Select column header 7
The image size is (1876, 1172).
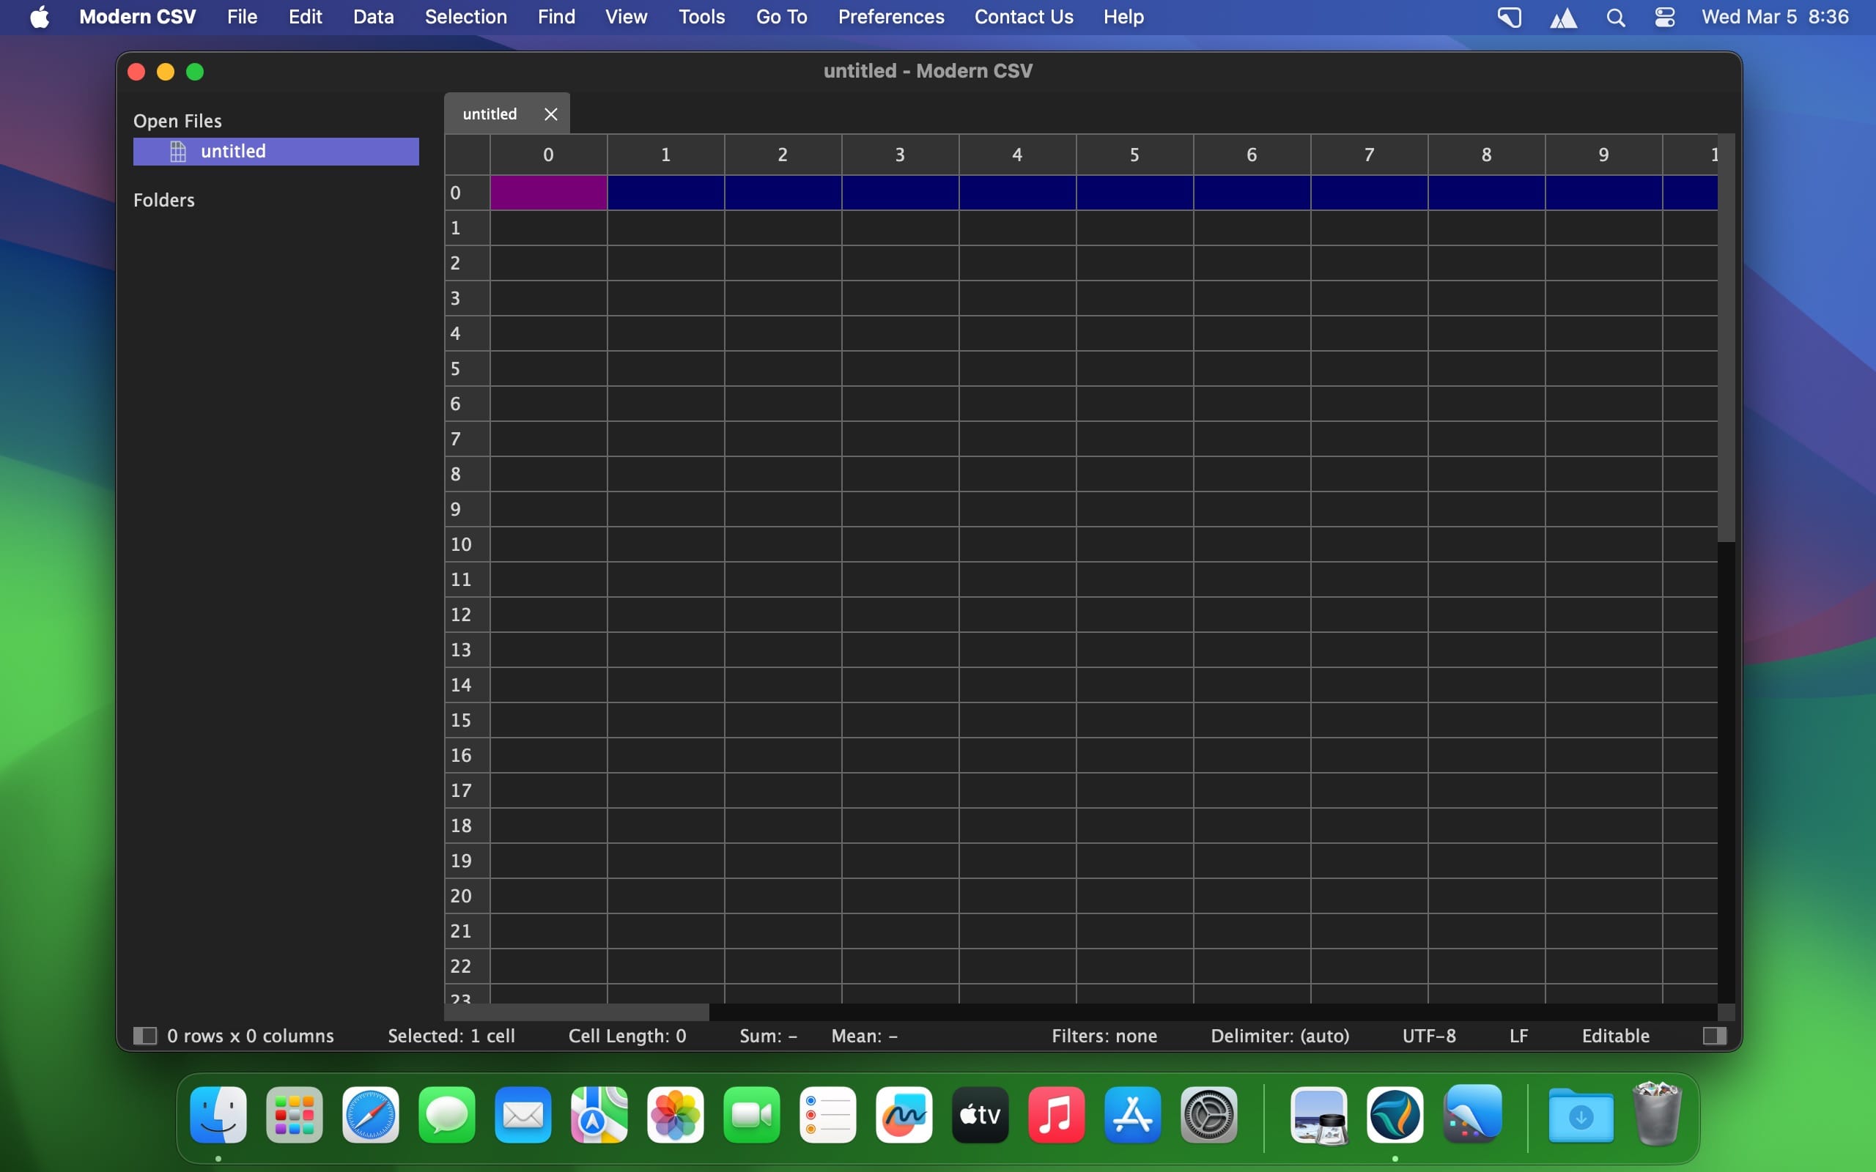click(1369, 155)
